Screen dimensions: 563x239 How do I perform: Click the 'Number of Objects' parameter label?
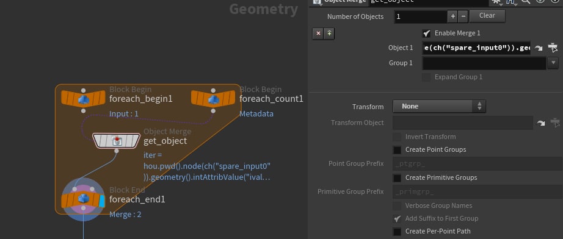point(355,17)
